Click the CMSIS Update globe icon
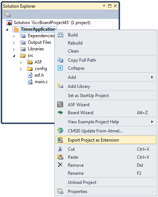The height and width of the screenshot is (197, 158). tap(60, 131)
